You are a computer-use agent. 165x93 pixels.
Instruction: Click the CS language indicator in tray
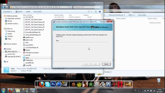pyautogui.click(x=135, y=90)
